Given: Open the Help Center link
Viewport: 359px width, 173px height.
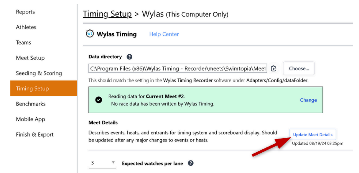Looking at the screenshot, I should click(x=164, y=34).
